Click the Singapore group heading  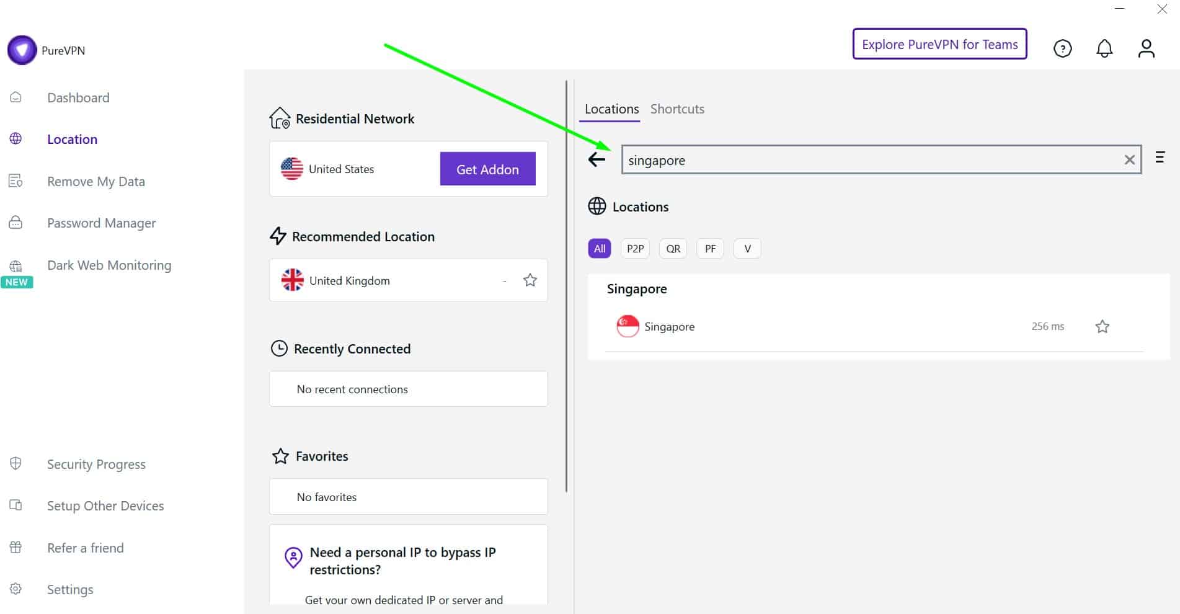pyautogui.click(x=637, y=289)
